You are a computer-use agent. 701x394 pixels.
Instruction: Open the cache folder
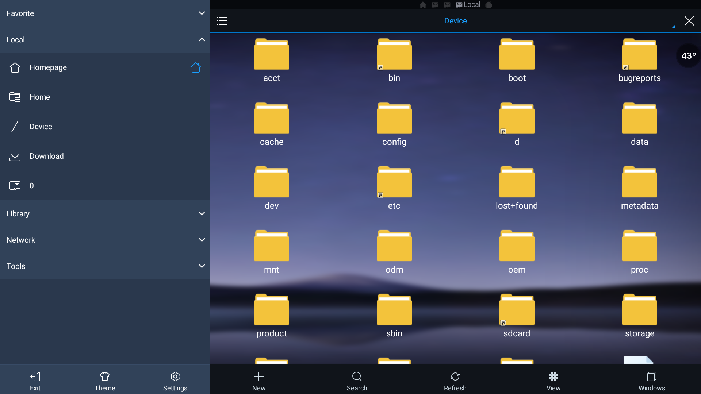click(272, 125)
